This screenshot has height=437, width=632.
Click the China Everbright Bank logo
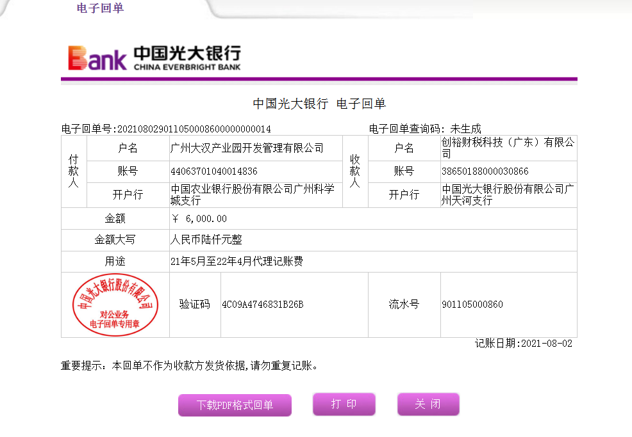click(154, 58)
